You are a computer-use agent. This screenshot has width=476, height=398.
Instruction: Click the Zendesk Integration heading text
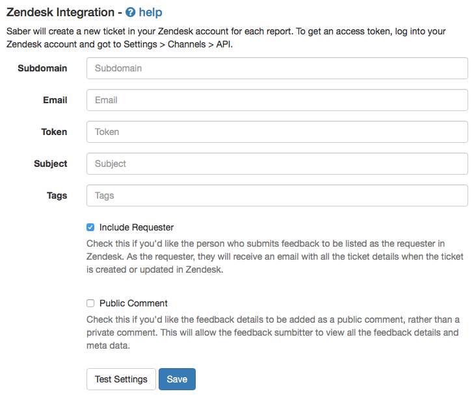(x=60, y=12)
